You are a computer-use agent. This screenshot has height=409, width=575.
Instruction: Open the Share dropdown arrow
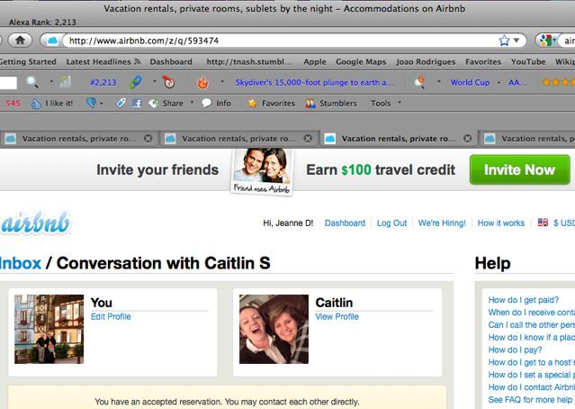pyautogui.click(x=192, y=103)
